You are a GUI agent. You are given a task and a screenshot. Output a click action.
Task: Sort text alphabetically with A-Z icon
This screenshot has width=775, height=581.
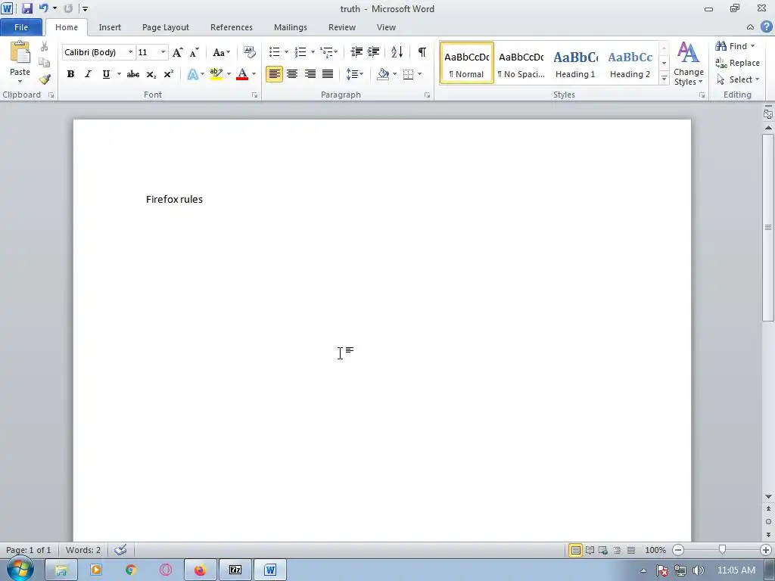[x=397, y=52]
